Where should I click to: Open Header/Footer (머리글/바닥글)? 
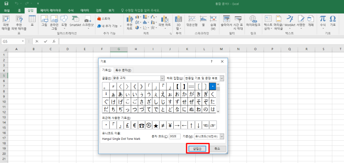point(278,23)
